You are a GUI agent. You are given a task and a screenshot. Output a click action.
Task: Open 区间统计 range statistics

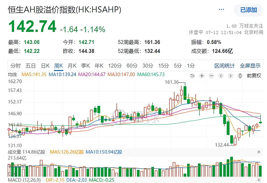point(225,66)
